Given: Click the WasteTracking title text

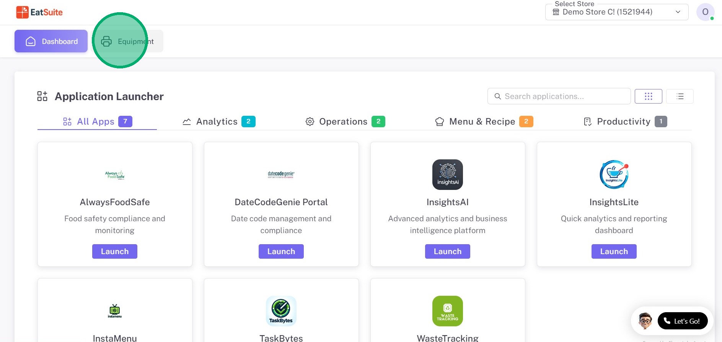Looking at the screenshot, I should [x=448, y=338].
